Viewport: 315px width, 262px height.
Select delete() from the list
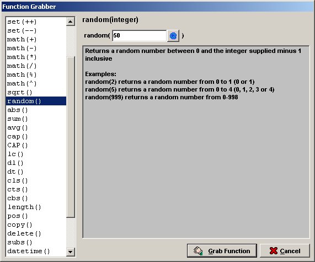pyautogui.click(x=36, y=234)
